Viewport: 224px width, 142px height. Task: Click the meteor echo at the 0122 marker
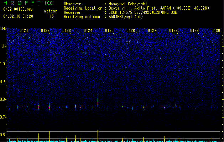click(x=50, y=107)
